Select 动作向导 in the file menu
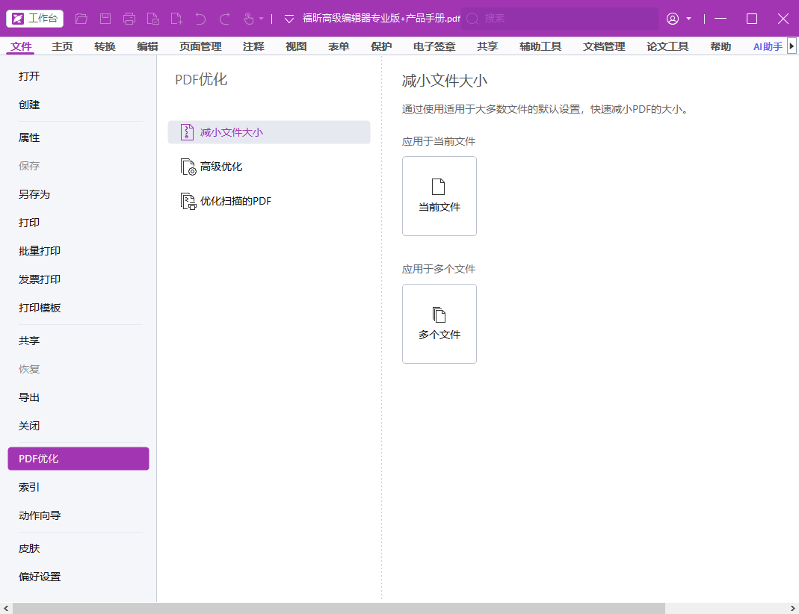The image size is (799, 614). pyautogui.click(x=40, y=515)
